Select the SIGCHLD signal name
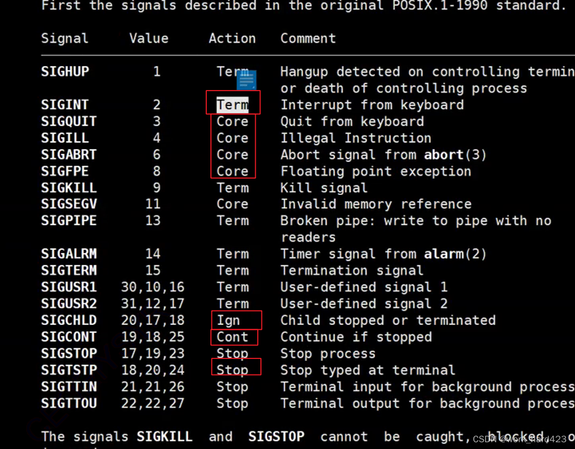 69,320
